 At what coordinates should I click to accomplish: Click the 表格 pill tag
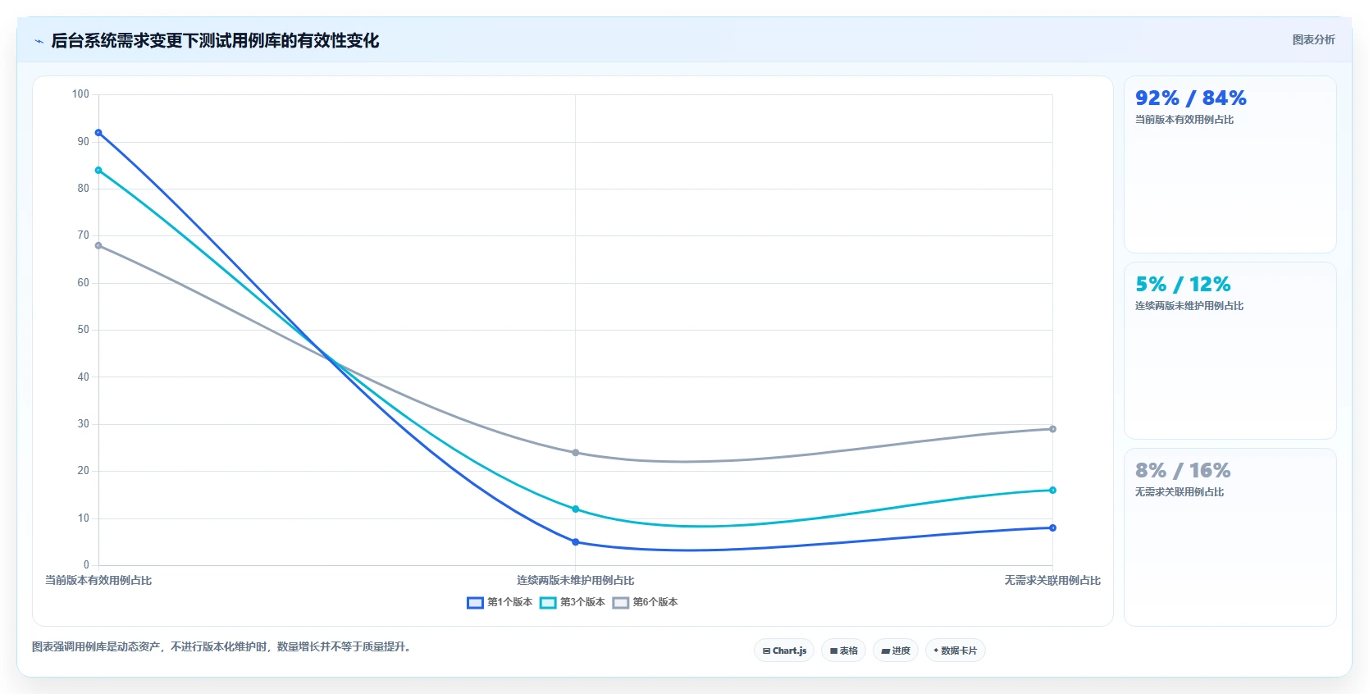coord(843,651)
